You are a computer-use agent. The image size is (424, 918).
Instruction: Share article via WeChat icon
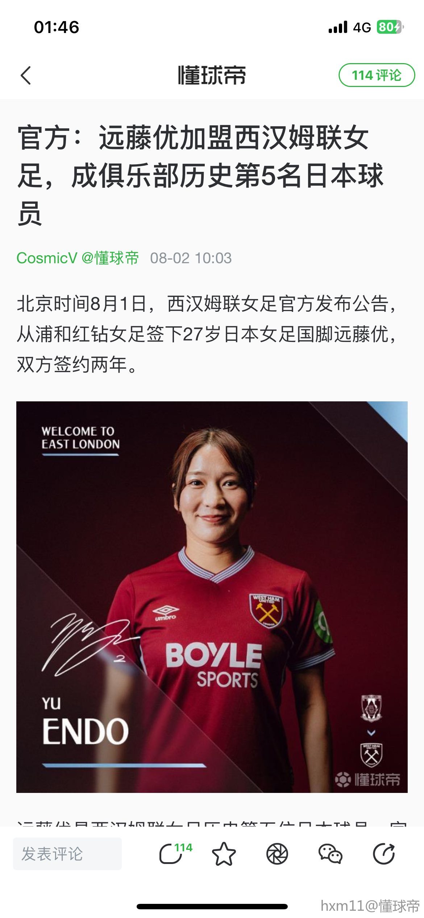tap(330, 854)
